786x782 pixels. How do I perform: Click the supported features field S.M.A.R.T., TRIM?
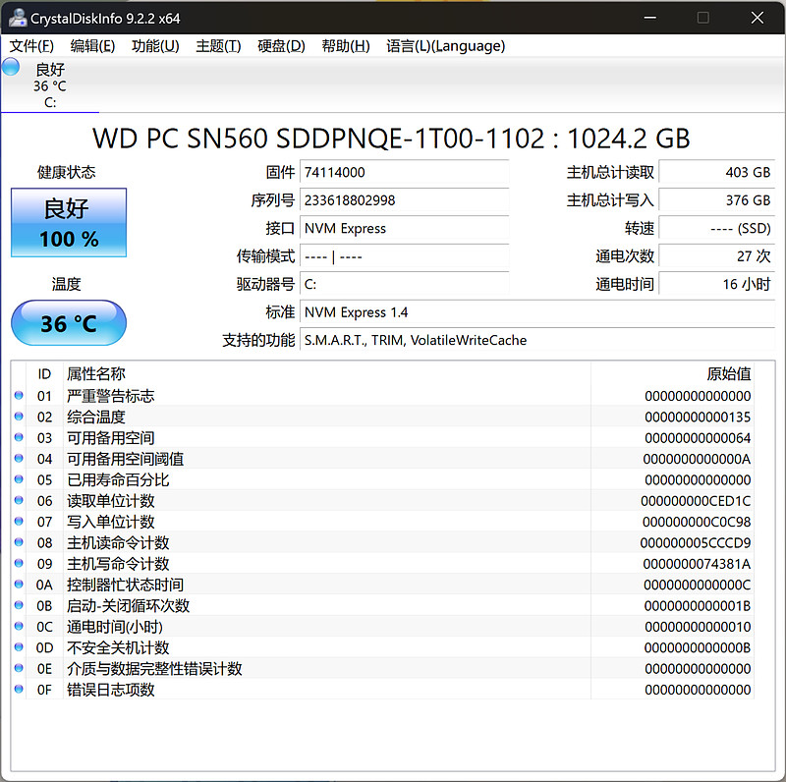click(x=537, y=340)
